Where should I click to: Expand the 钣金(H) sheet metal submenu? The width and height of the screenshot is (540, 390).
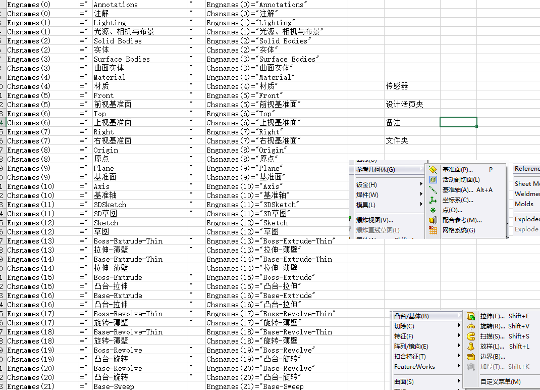(x=365, y=185)
